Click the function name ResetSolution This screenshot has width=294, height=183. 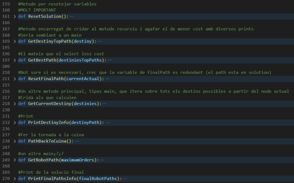pyautogui.click(x=45, y=16)
